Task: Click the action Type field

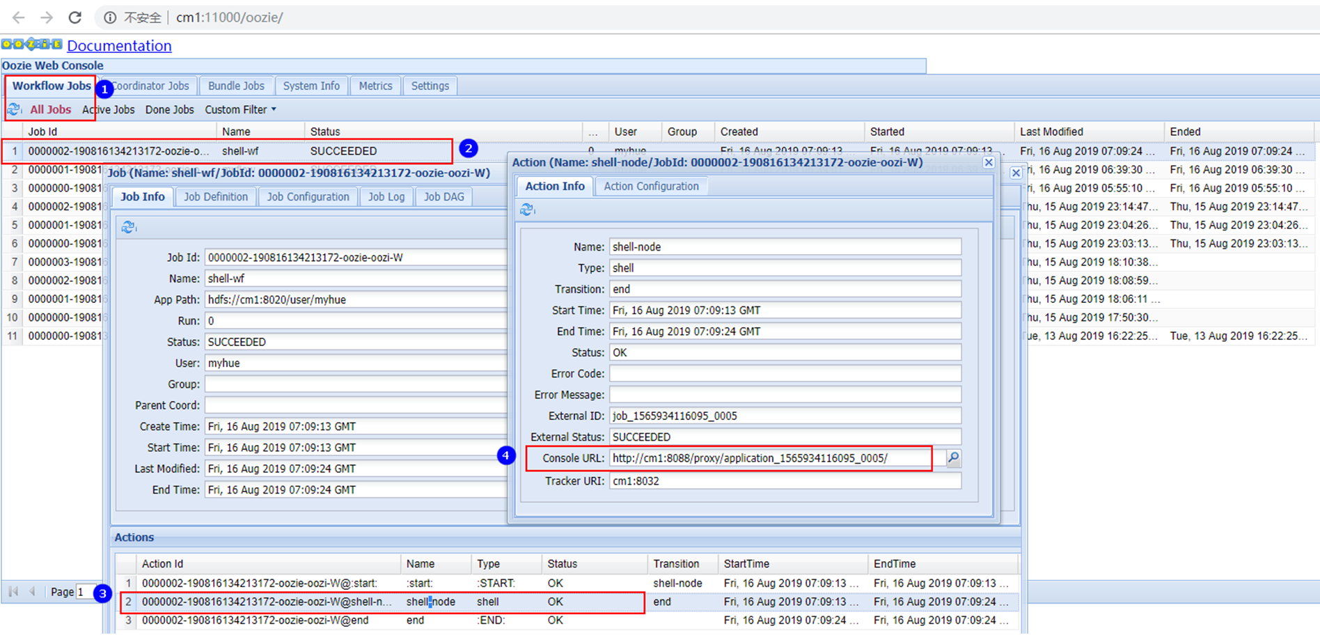Action: (785, 268)
